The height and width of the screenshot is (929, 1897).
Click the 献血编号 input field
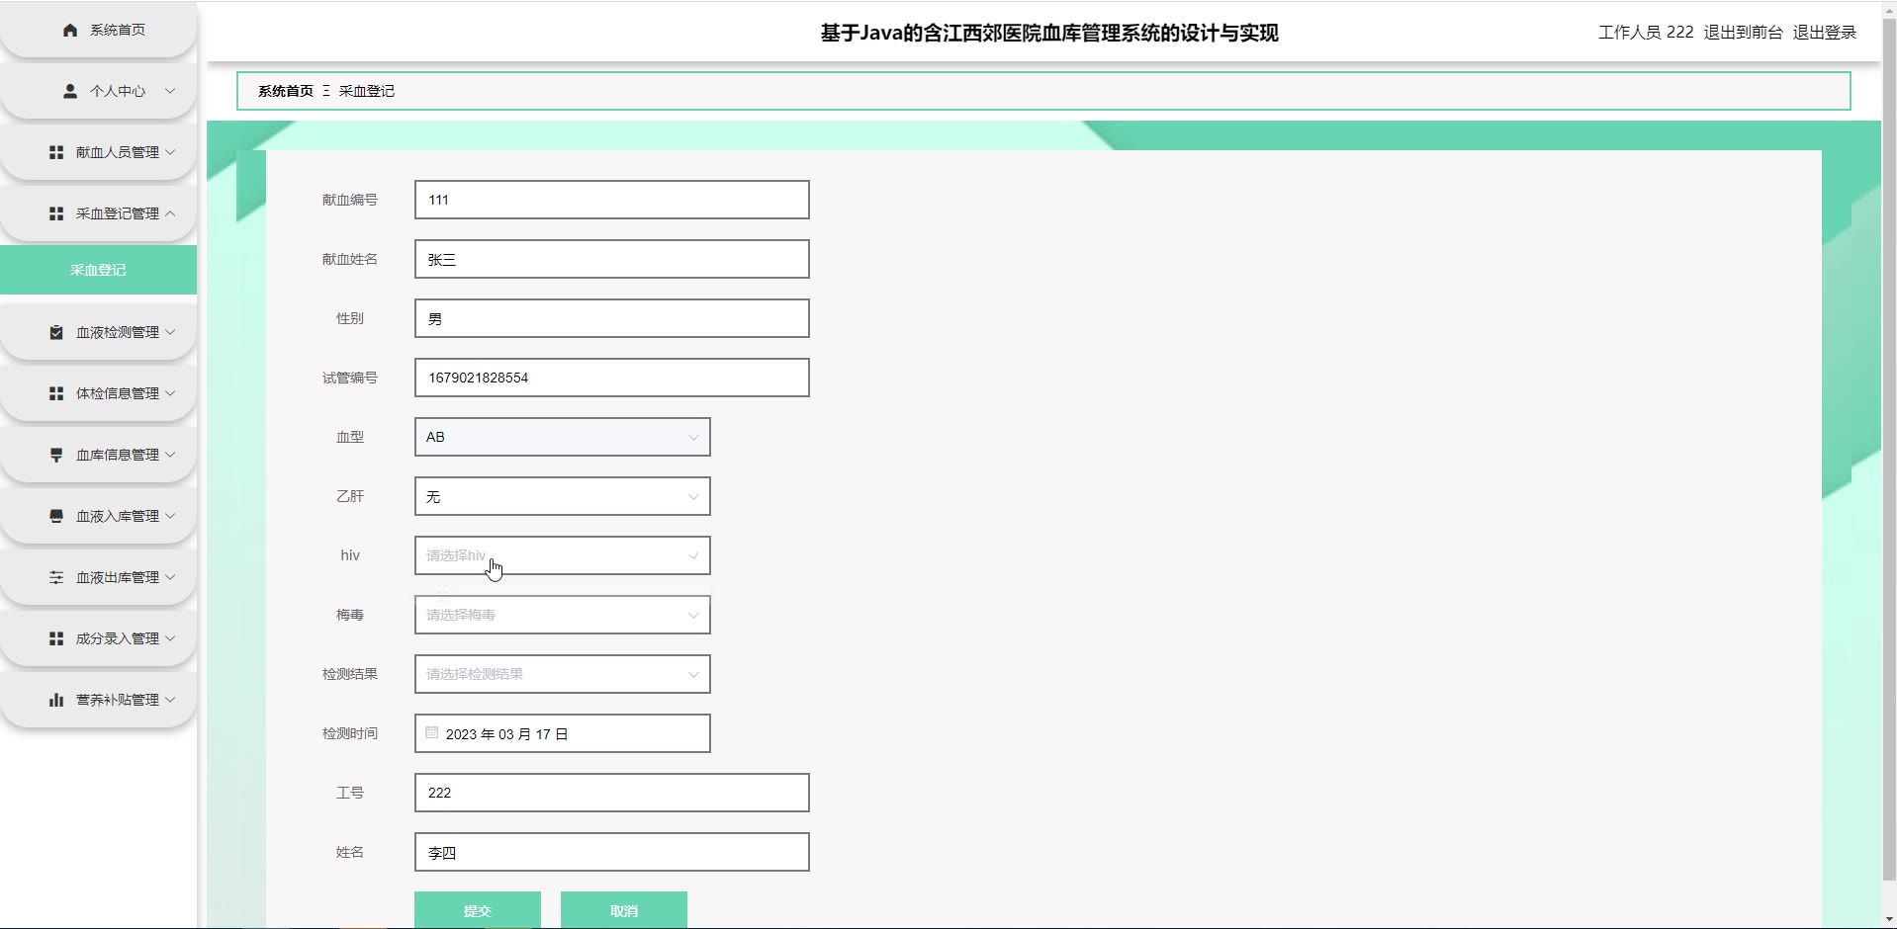(611, 200)
